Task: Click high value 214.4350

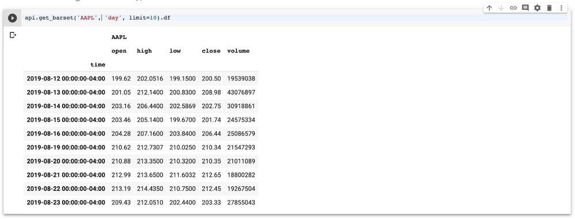Action: point(150,189)
